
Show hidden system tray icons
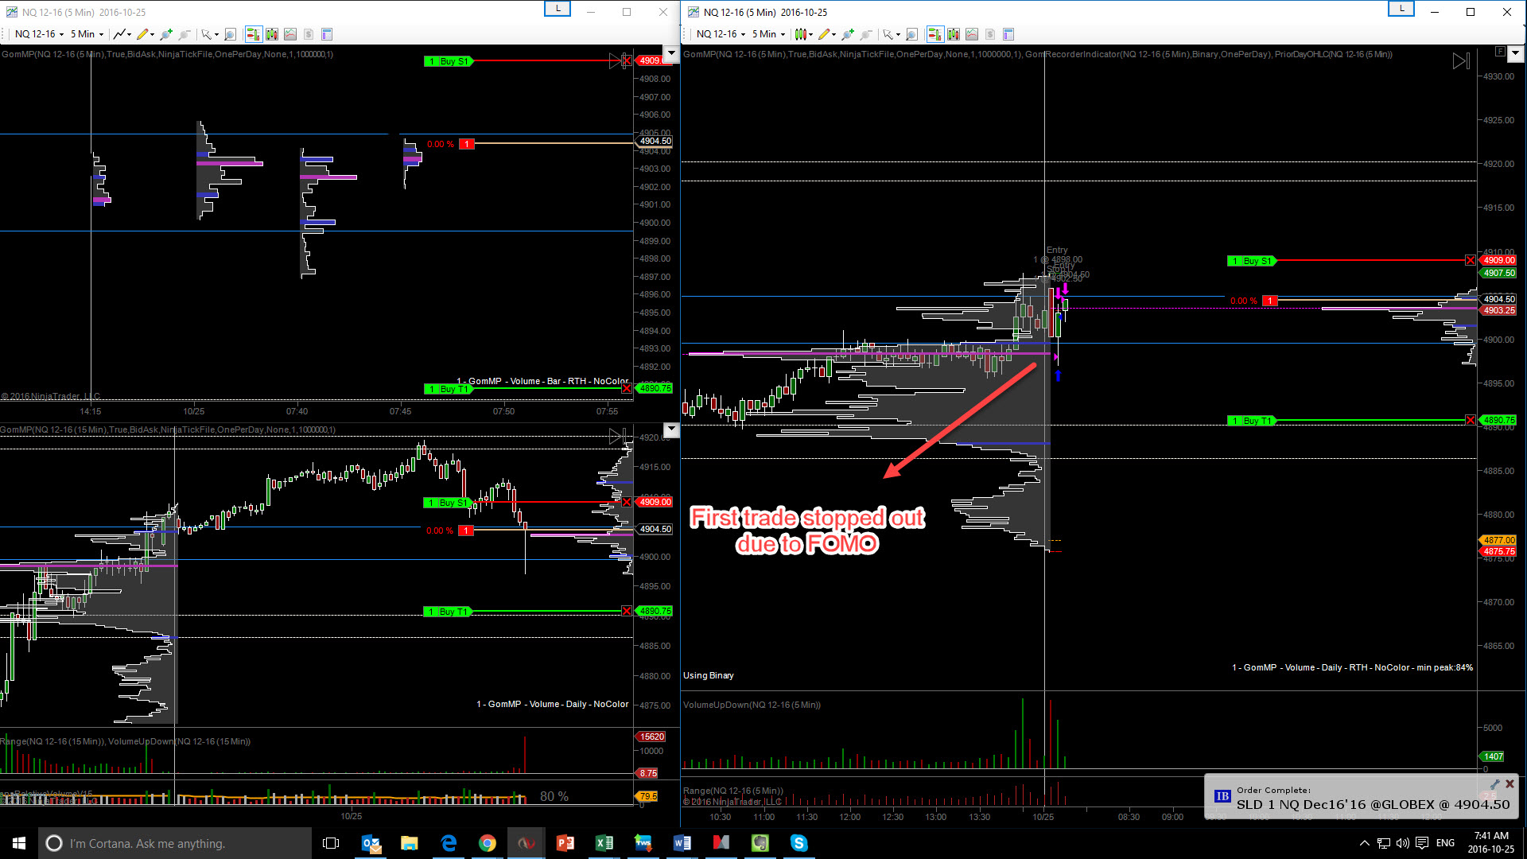(x=1365, y=843)
